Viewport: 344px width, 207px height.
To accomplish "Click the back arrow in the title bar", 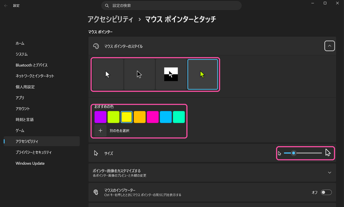I will pyautogui.click(x=6, y=5).
